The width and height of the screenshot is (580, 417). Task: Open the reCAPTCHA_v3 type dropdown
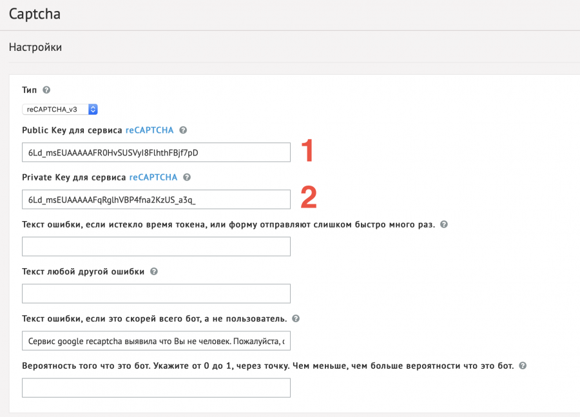coord(60,109)
